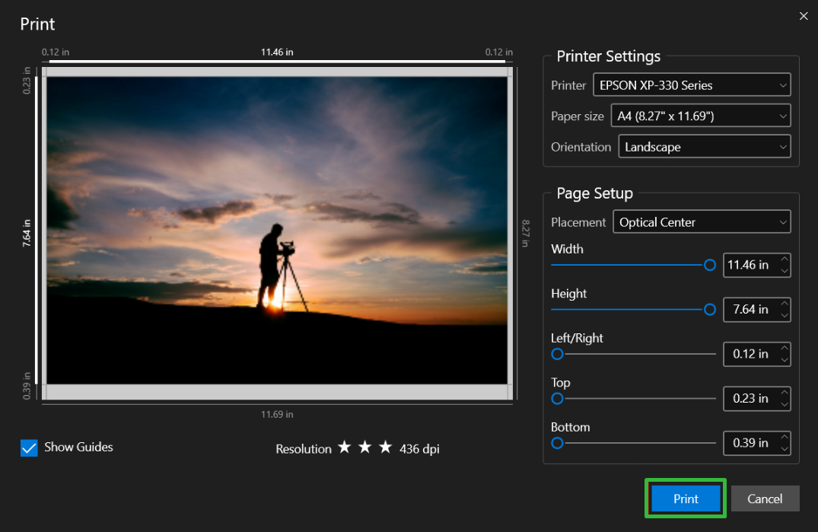Click the 11.69 in paper width label

tap(277, 415)
